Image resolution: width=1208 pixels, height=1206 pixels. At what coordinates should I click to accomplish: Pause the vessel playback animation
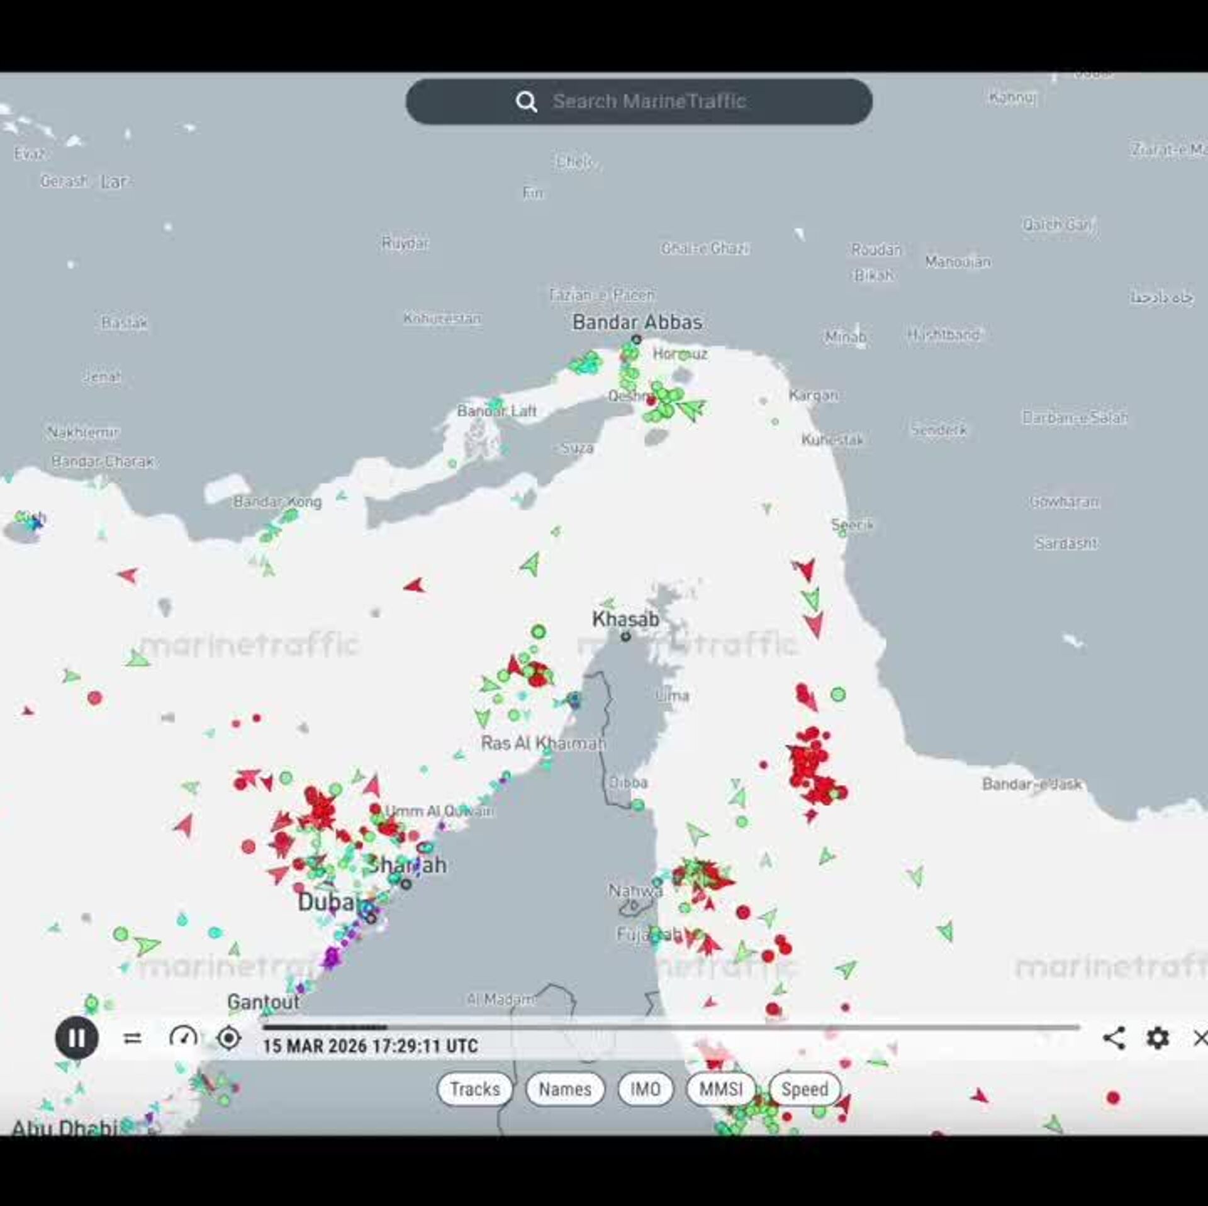click(77, 1037)
